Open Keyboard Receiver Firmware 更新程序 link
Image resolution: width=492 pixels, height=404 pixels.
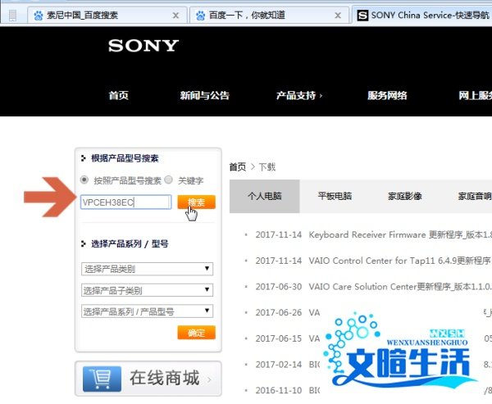400,234
